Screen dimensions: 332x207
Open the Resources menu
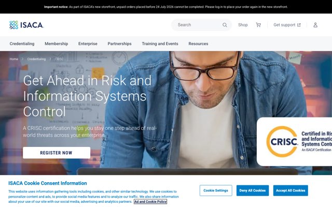coord(198,43)
